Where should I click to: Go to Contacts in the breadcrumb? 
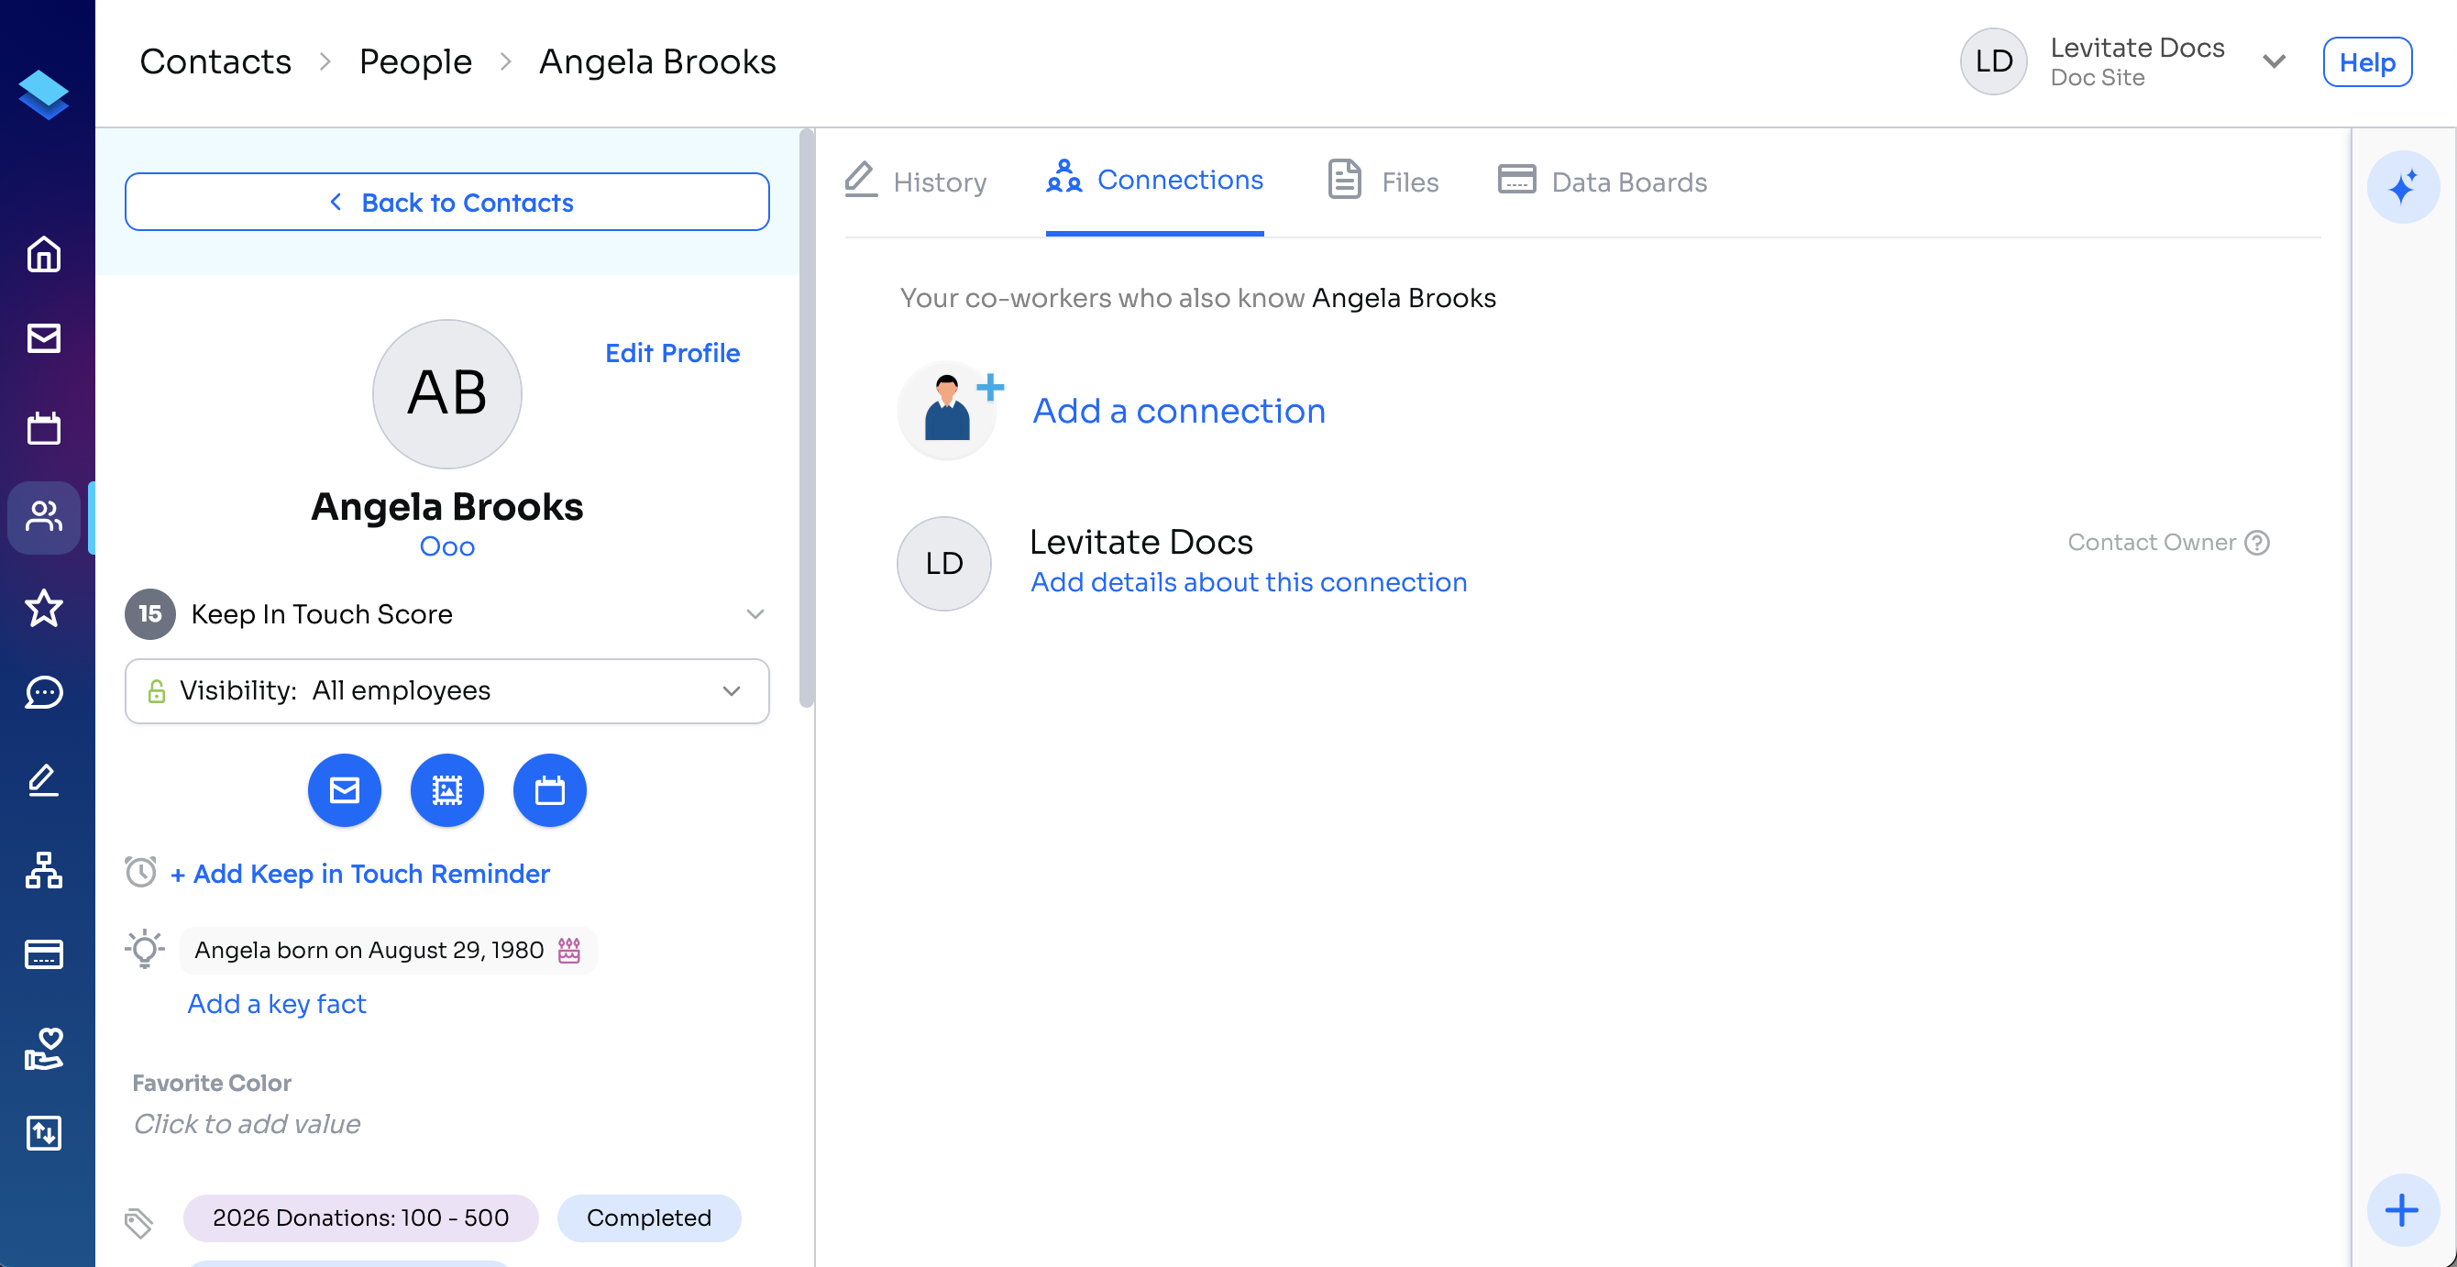tap(215, 61)
